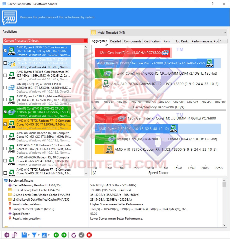Click the L2 Data/Unified Cache row icon

[10, 195]
